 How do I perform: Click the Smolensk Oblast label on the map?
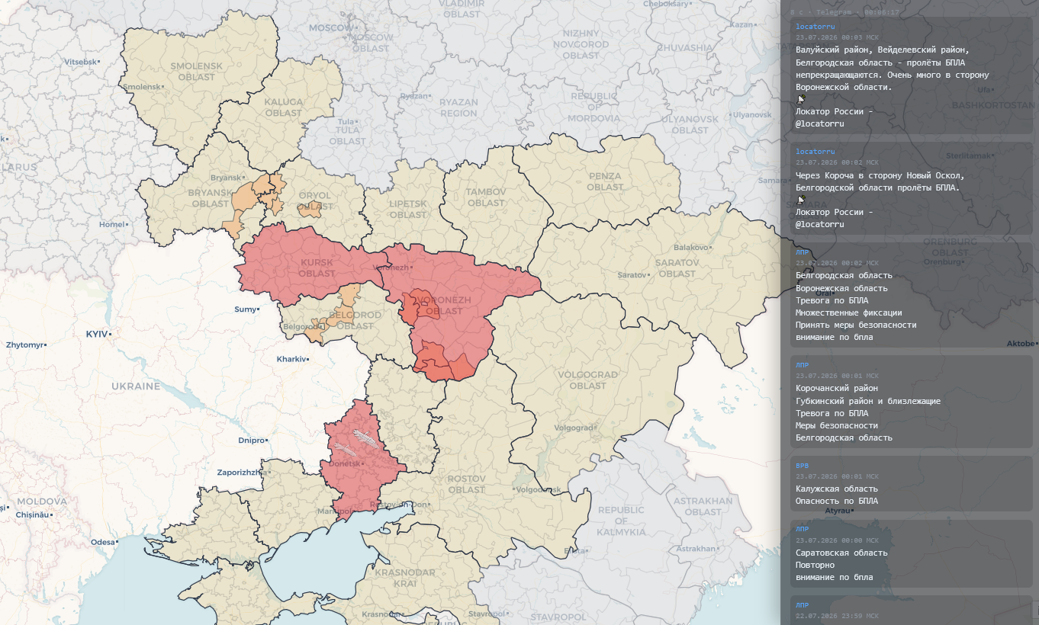click(x=196, y=71)
